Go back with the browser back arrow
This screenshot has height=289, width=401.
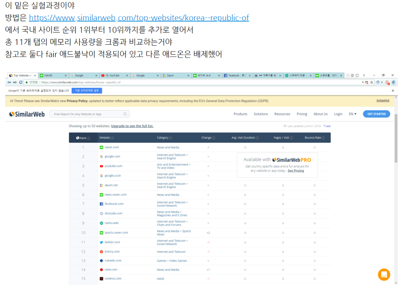9,83
